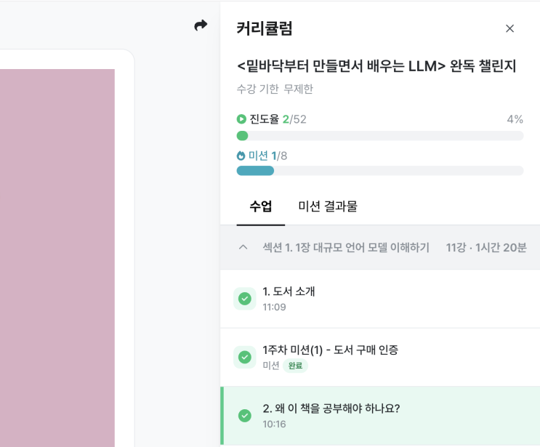Click the 완료 badge on the mission

[295, 366]
